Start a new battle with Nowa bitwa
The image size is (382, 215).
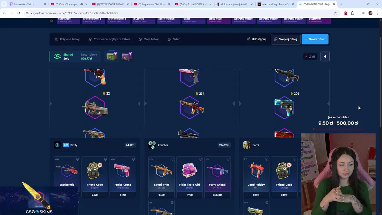click(315, 39)
